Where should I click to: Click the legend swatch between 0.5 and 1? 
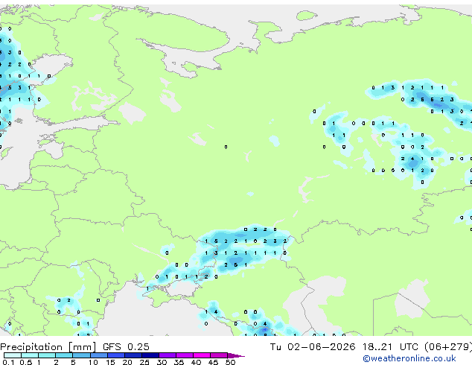click(30, 355)
